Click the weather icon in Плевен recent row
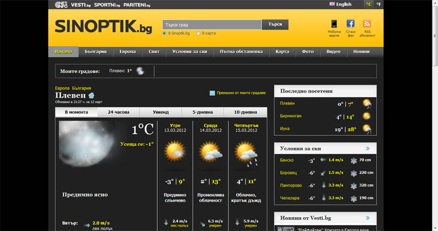Screen dimensions: 438x231 pyautogui.click(x=367, y=104)
